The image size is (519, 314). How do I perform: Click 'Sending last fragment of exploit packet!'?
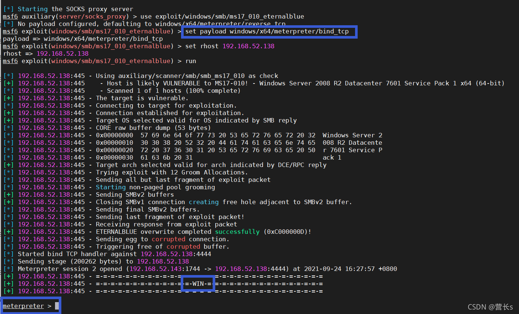pos(170,217)
